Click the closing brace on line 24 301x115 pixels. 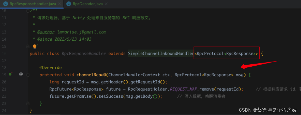tap(31, 110)
